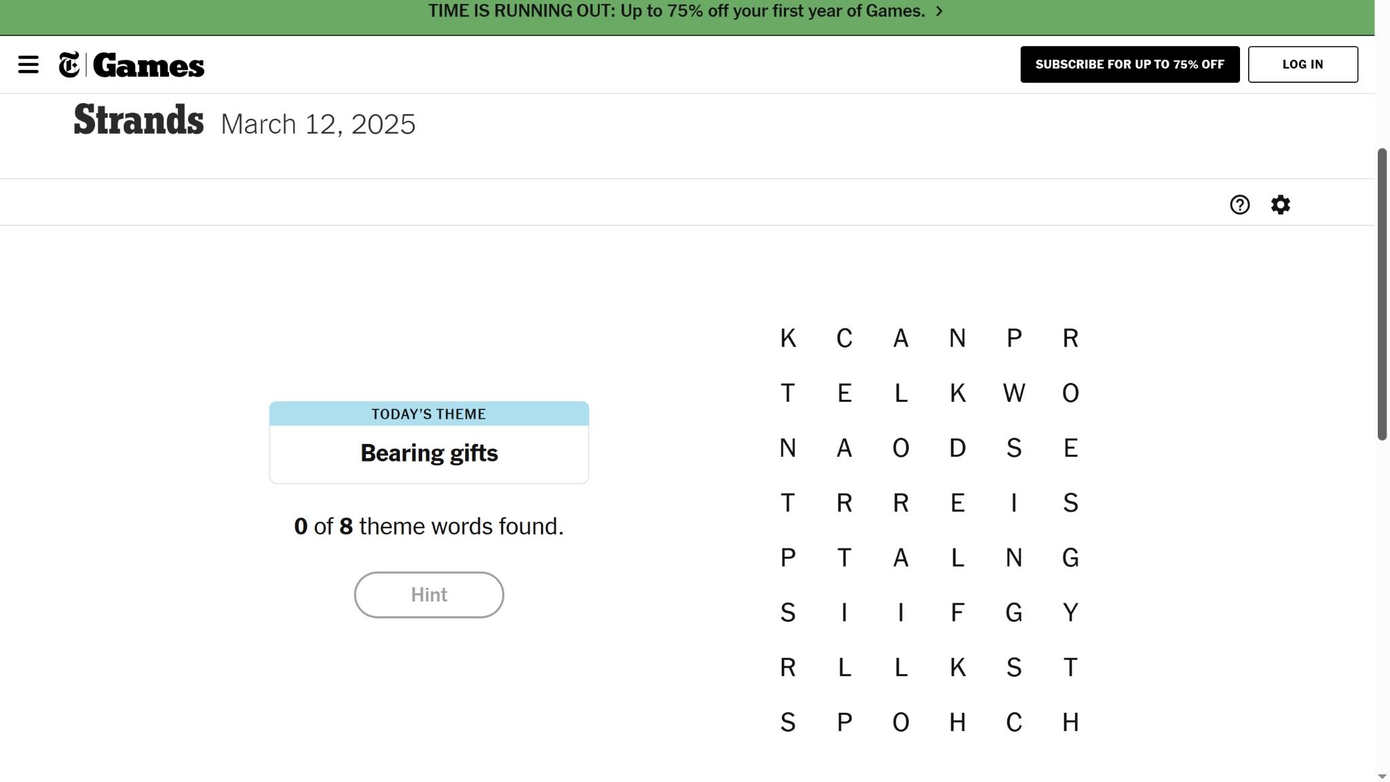Click the Strands game title
This screenshot has height=782, width=1390.
coord(138,121)
